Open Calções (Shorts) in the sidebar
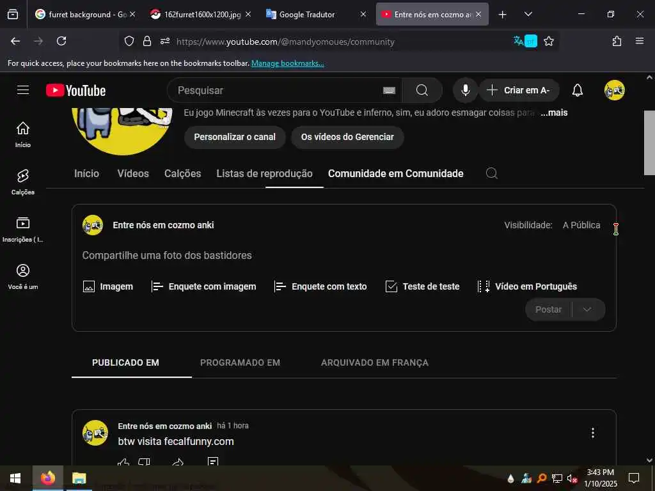The height and width of the screenshot is (491, 655). (23, 182)
